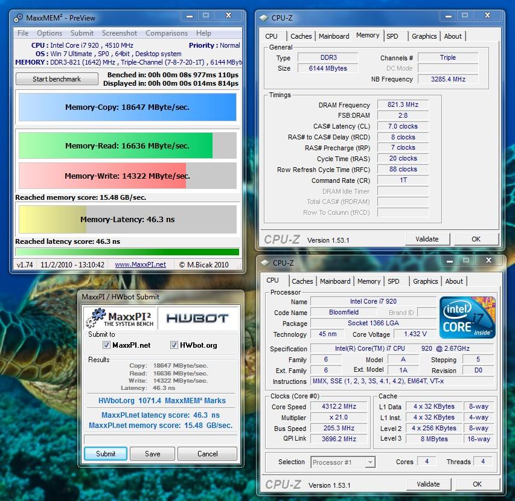Open the Processor #1 selection dropdown
The height and width of the screenshot is (501, 515).
pyautogui.click(x=371, y=462)
